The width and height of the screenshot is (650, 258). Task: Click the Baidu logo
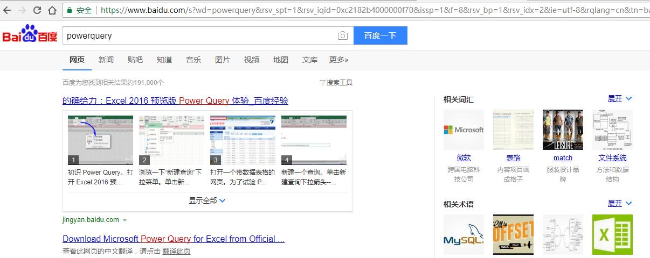pos(30,35)
